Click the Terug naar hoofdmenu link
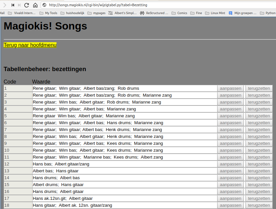The image size is (276, 209). pos(30,45)
